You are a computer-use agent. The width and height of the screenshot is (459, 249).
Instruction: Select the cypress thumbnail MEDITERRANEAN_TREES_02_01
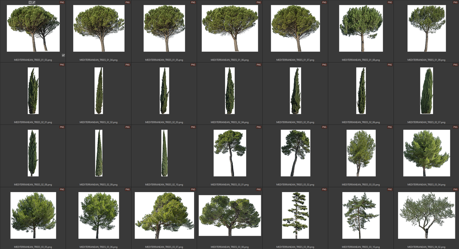(x=33, y=91)
